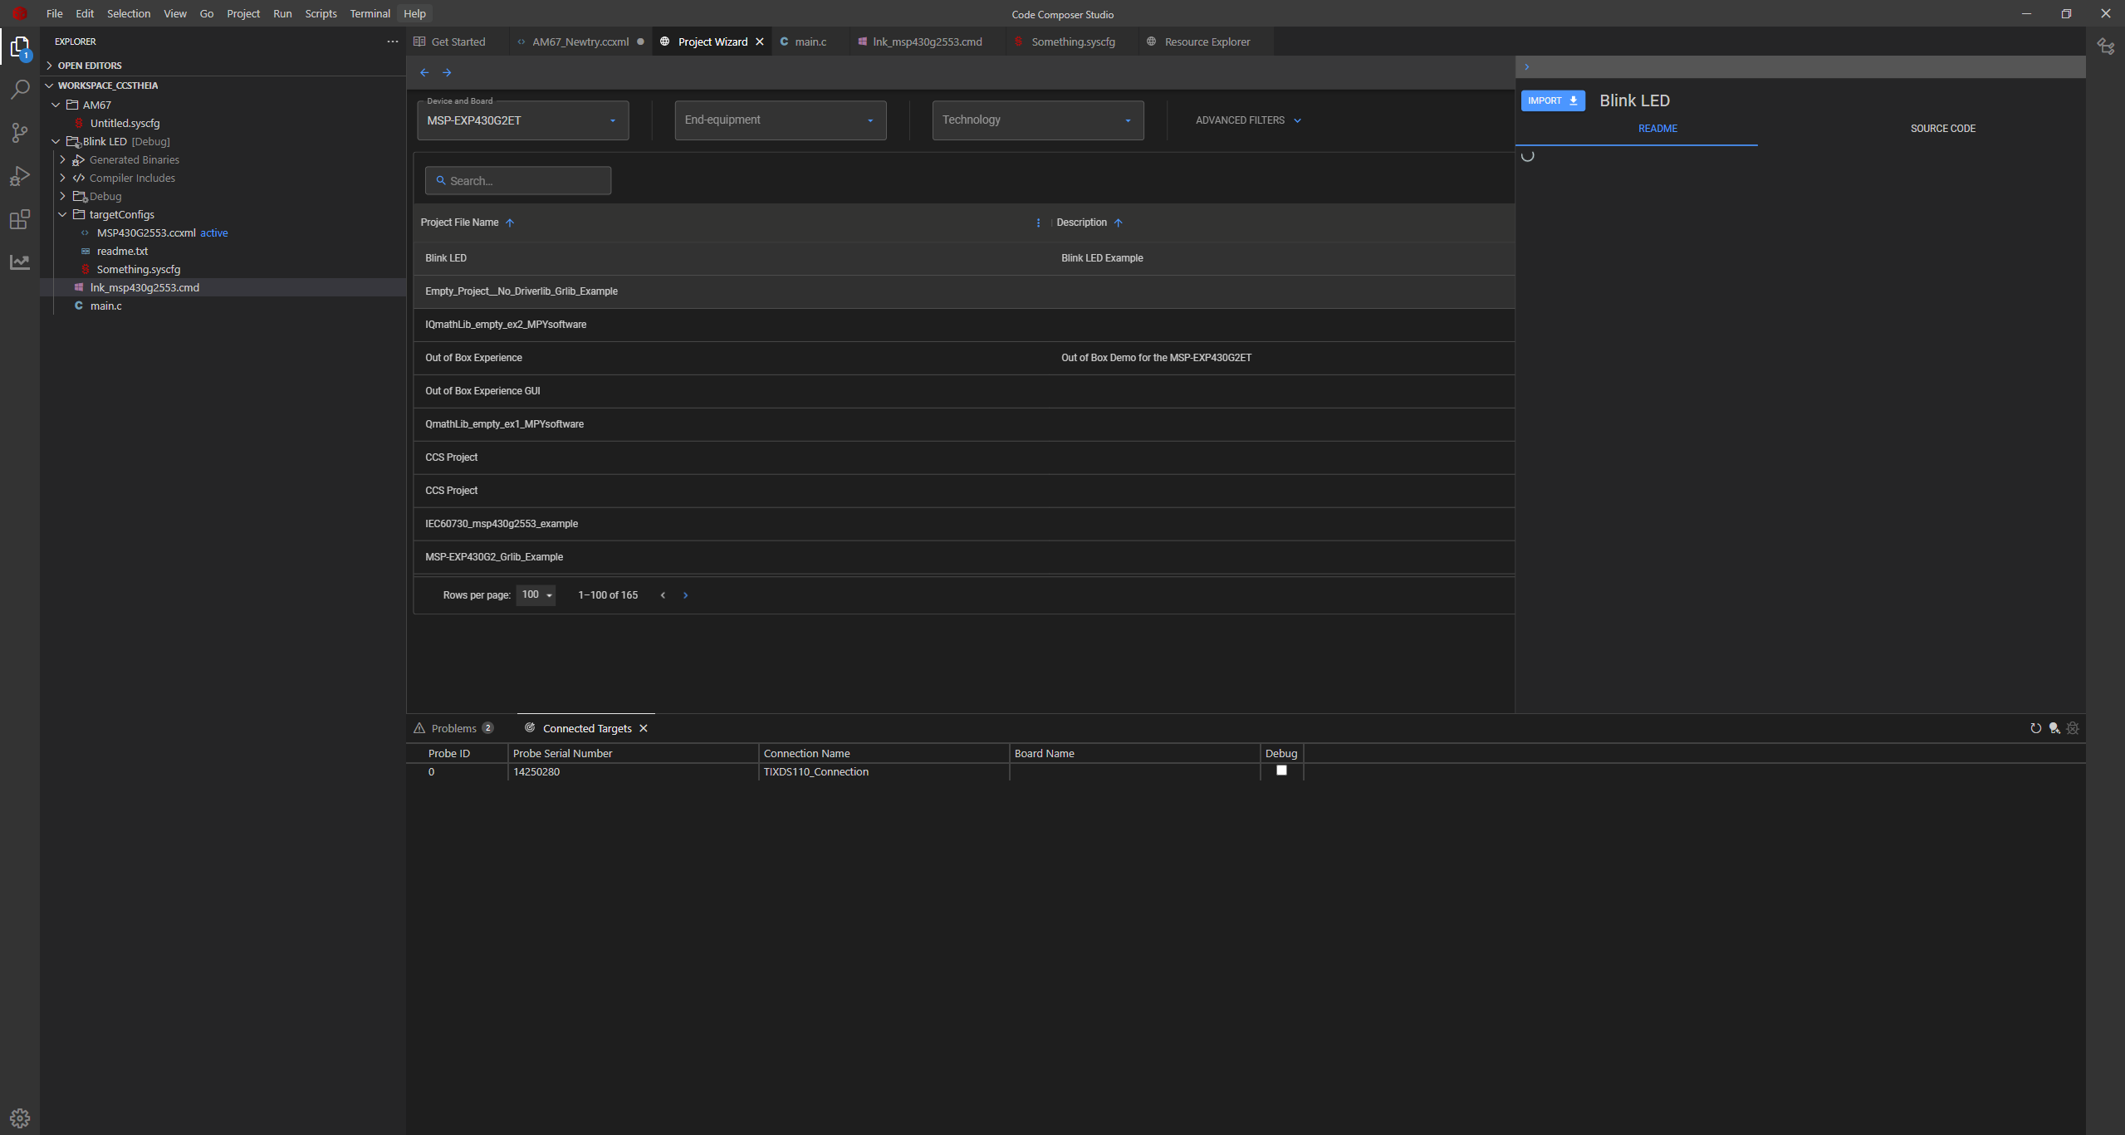Select the Out of Box Experience project row
Viewport: 2125px width, 1135px height.
pos(963,358)
